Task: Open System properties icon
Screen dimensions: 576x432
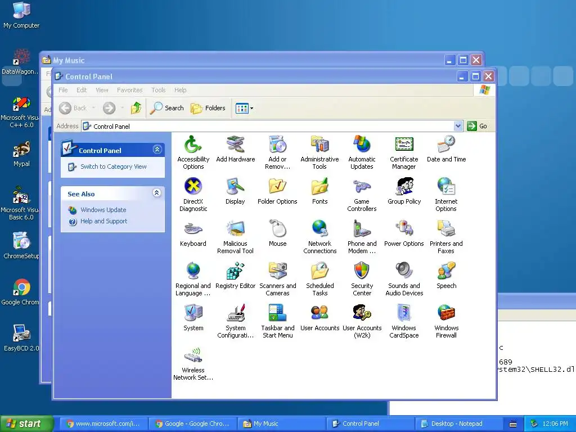Action: coord(193,318)
